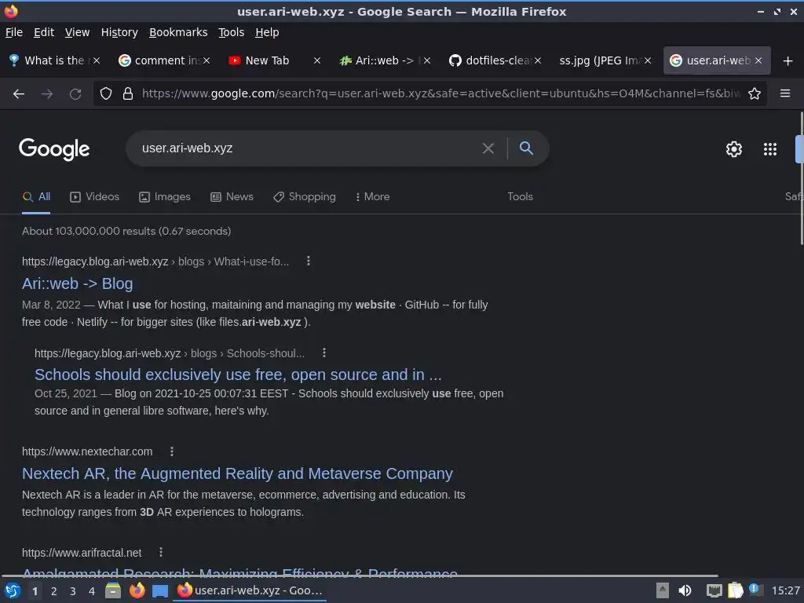This screenshot has width=804, height=603.
Task: Open the Help menu
Action: [x=267, y=32]
